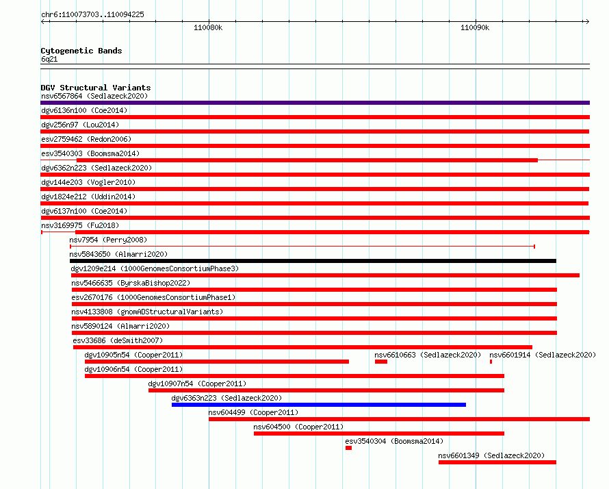This screenshot has width=609, height=489.
Task: Select the dgv256n97 (Lou2014) label
Action: pos(80,125)
